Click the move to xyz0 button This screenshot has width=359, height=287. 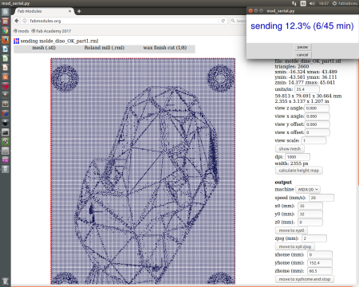click(x=291, y=230)
